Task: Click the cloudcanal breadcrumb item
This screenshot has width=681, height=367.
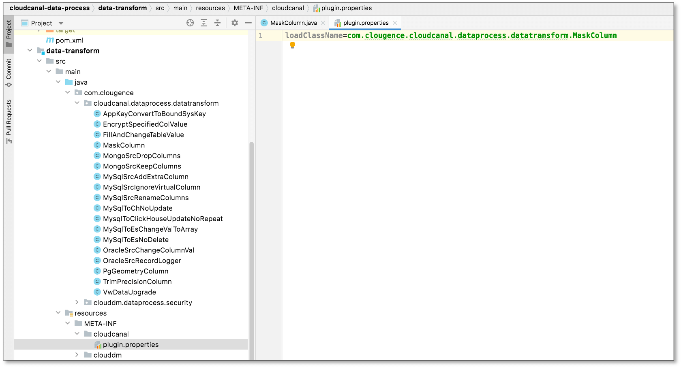Action: [x=288, y=8]
